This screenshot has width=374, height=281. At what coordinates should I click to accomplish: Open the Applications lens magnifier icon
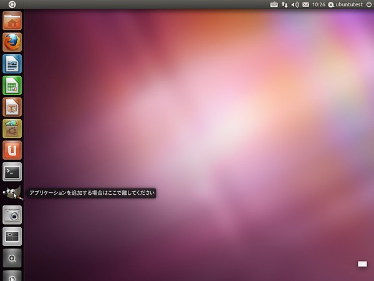tap(12, 258)
